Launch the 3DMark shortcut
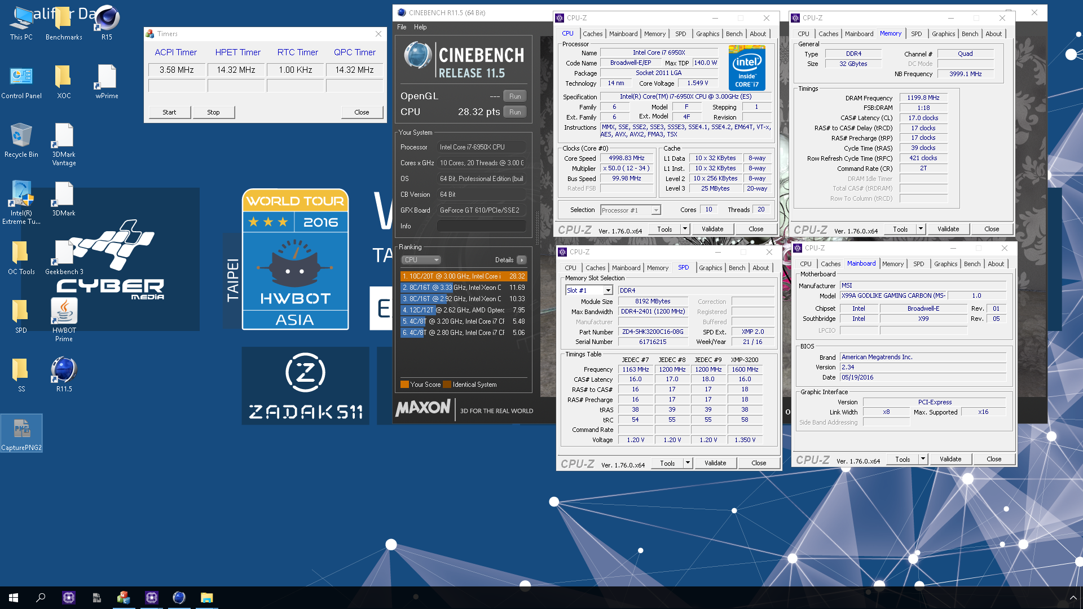The height and width of the screenshot is (609, 1083). tap(64, 200)
